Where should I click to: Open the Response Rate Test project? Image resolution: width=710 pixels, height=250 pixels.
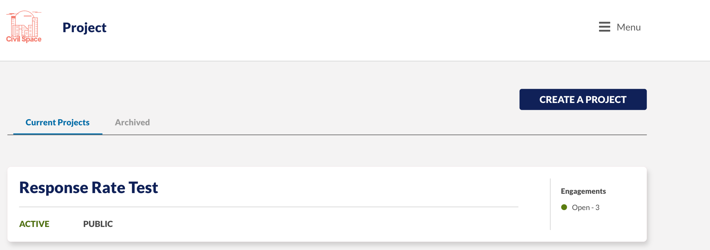pos(89,187)
